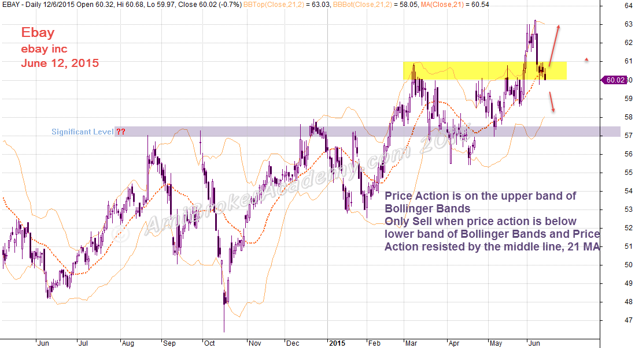Click the purple 60.02 last-price tag
This screenshot has width=635, height=348.
(615, 80)
